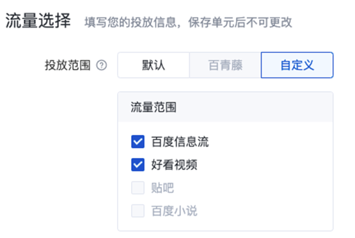
Task: Click the greyed 贴吧 label text
Action: [162, 187]
